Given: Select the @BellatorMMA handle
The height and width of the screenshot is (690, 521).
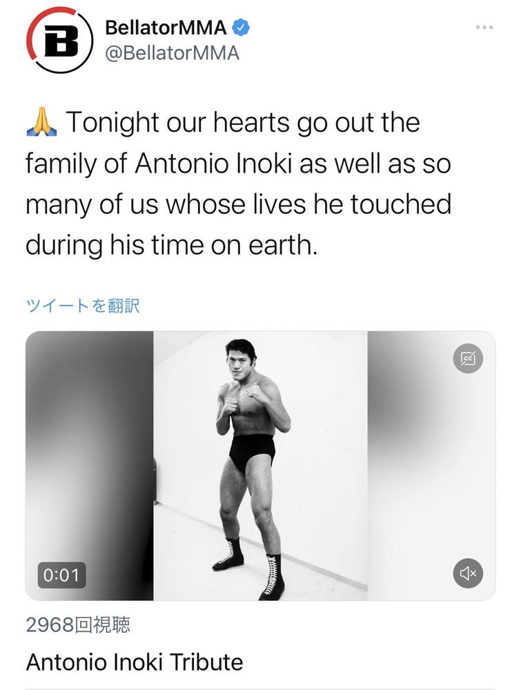Looking at the screenshot, I should [172, 53].
